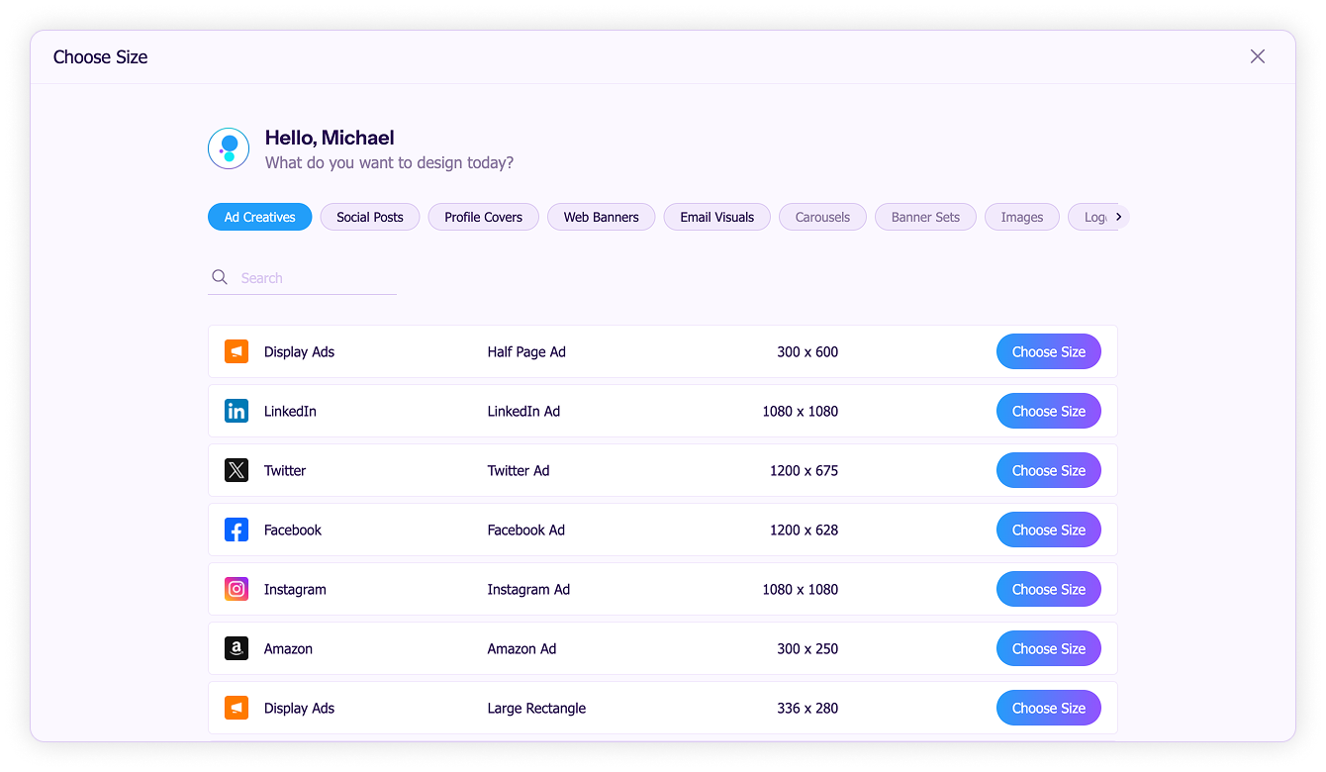Click the "1080 x 1080" value in the LinkedIn row

click(x=800, y=411)
